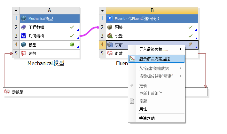
Task: Click the 设置 setup icon in system B
Action: point(110,36)
